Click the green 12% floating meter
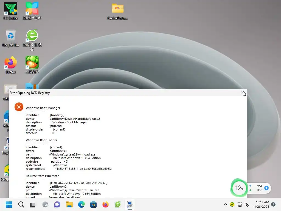Screen dimensions: 281x211 click(x=239, y=188)
